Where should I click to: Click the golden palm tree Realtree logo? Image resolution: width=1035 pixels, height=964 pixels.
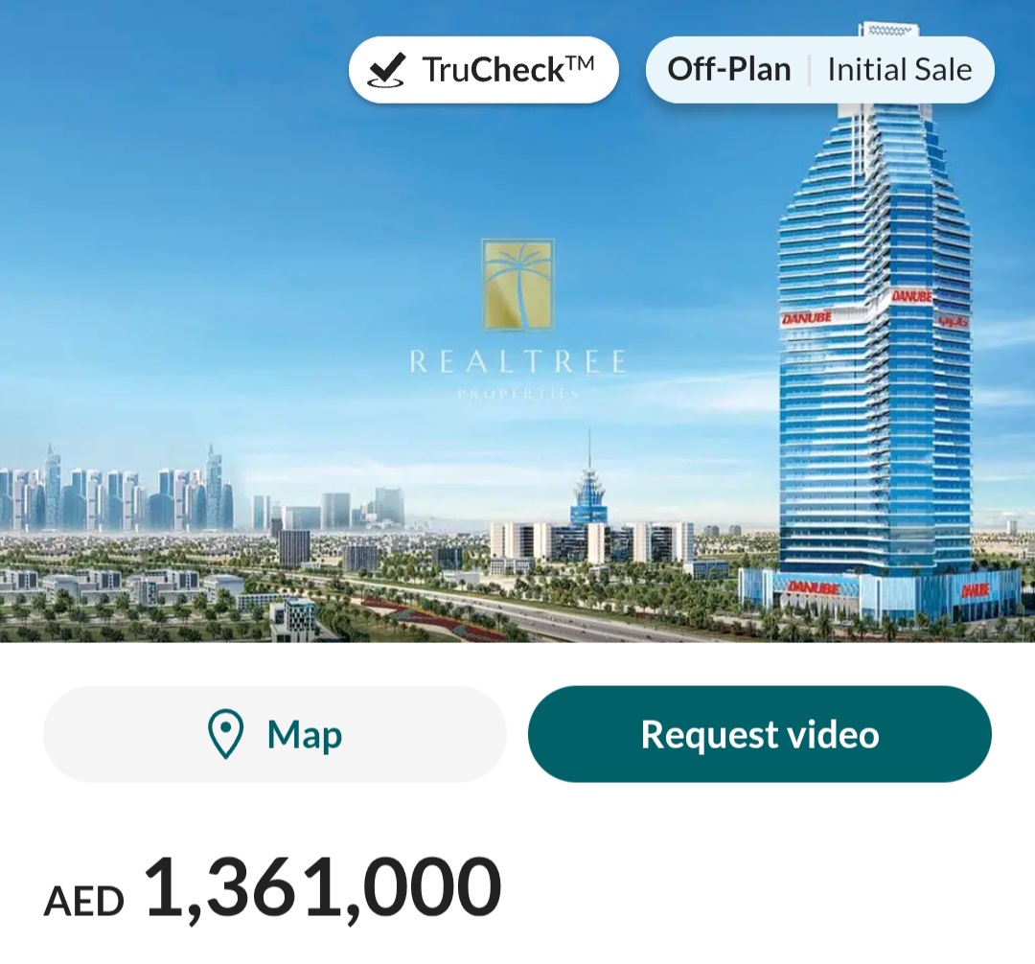pyautogui.click(x=517, y=285)
